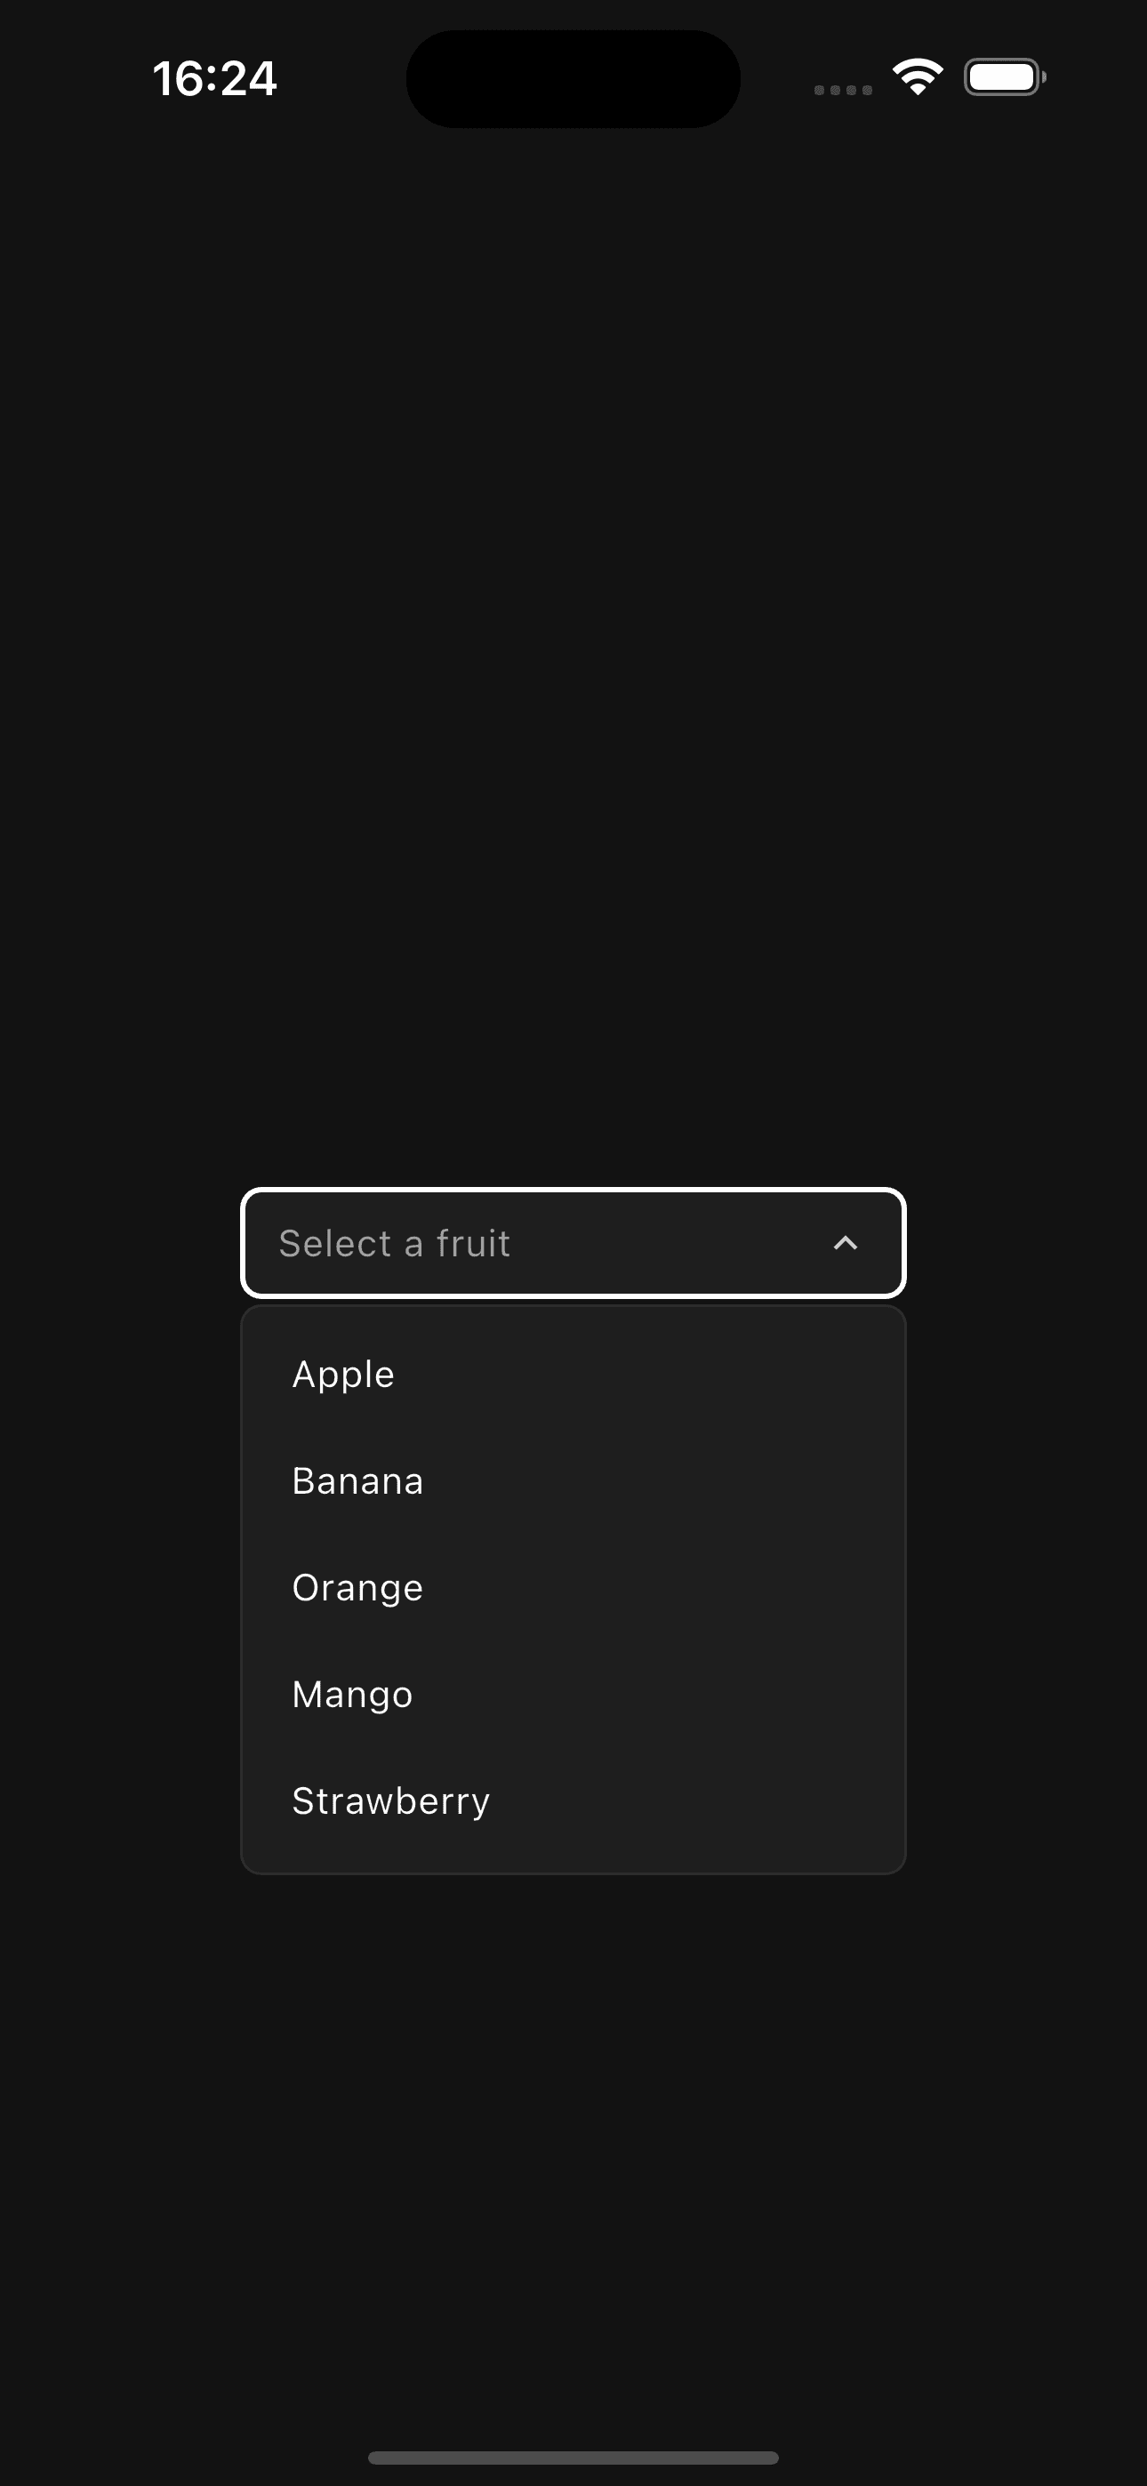Choose Orange from the options menu
This screenshot has height=2486, width=1147.
click(x=357, y=1586)
